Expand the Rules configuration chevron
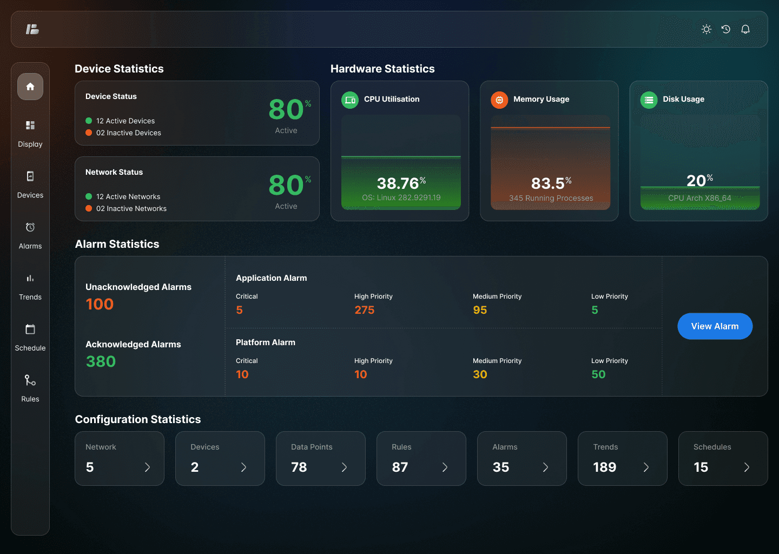 pyautogui.click(x=445, y=467)
